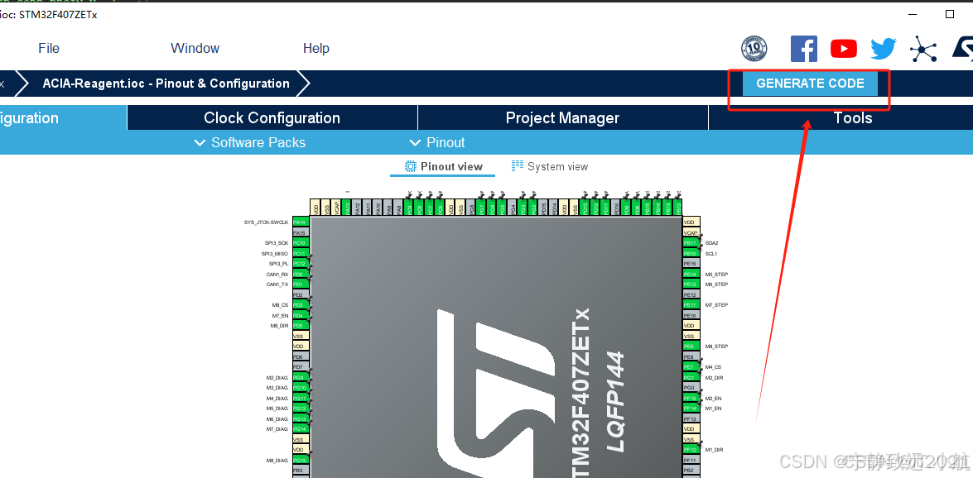Click the PD5 pin labeled M8_DIR
973x478 pixels.
coord(301,326)
